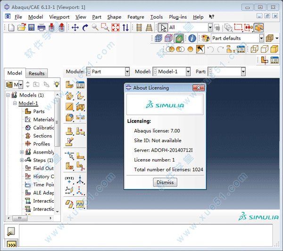283x251 pixels.
Task: Click the context help arrow icon
Action: pos(211,17)
